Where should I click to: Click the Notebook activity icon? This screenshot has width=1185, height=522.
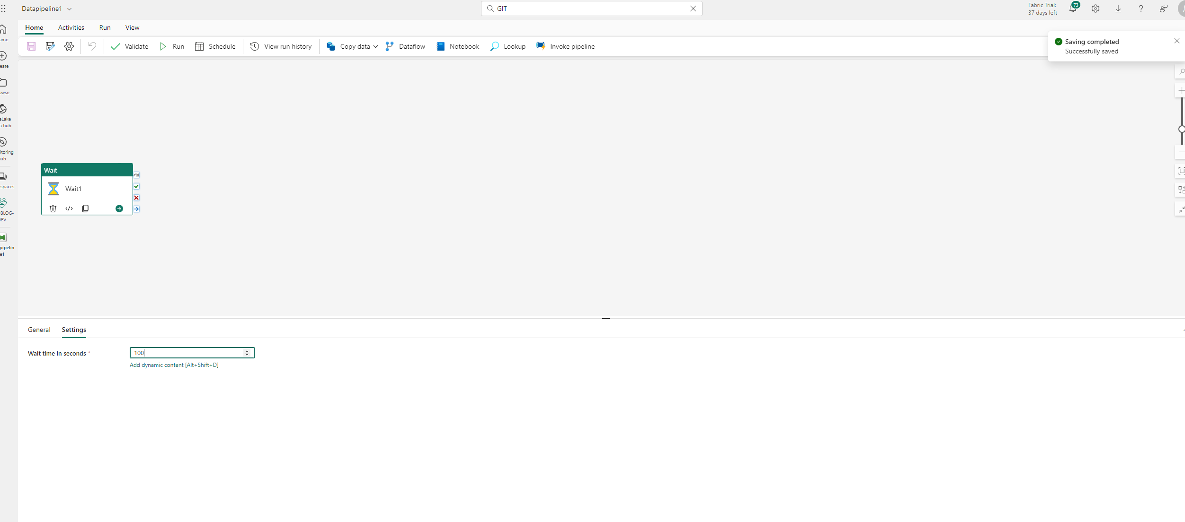pyautogui.click(x=441, y=46)
